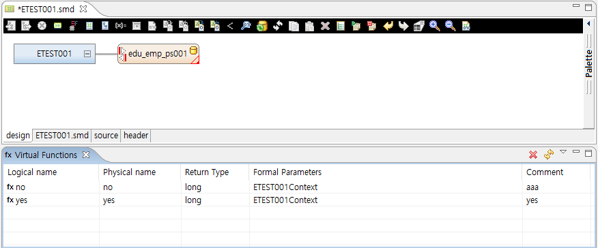
Task: Select the ETEST001 root node
Action: point(55,54)
